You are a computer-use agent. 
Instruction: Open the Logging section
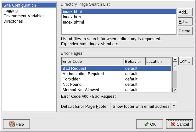click(x=11, y=11)
